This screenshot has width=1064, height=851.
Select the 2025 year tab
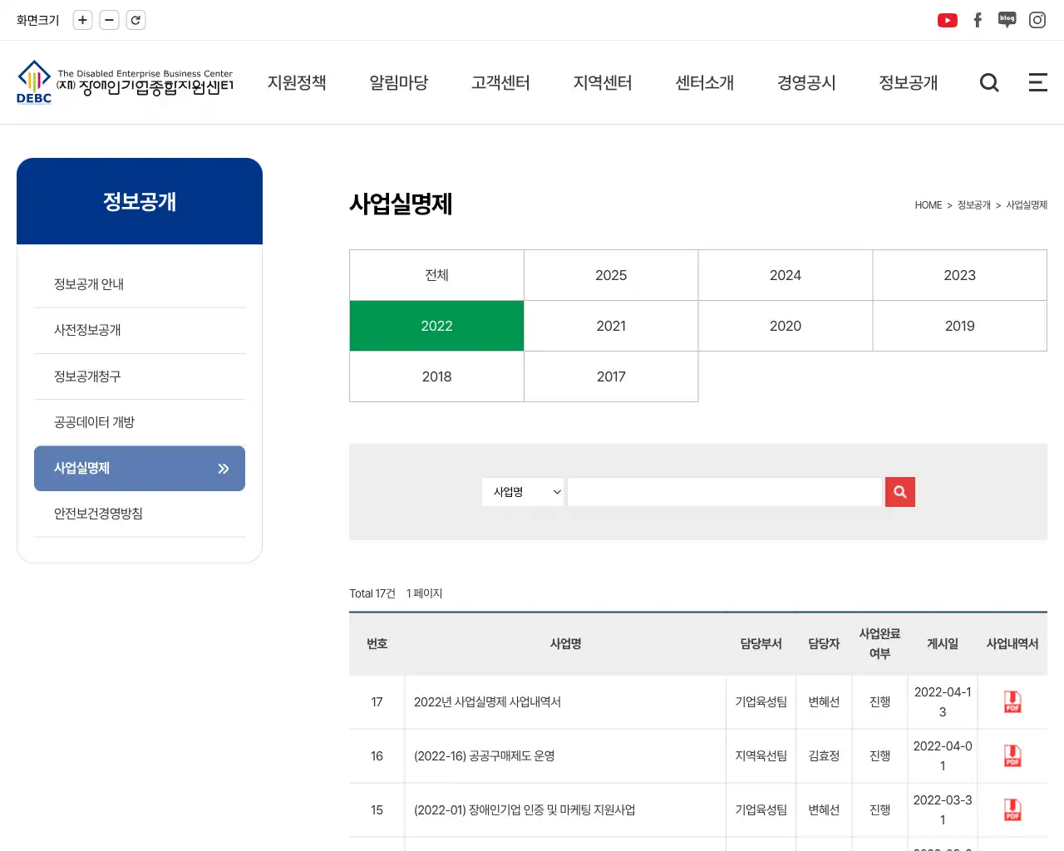611,275
